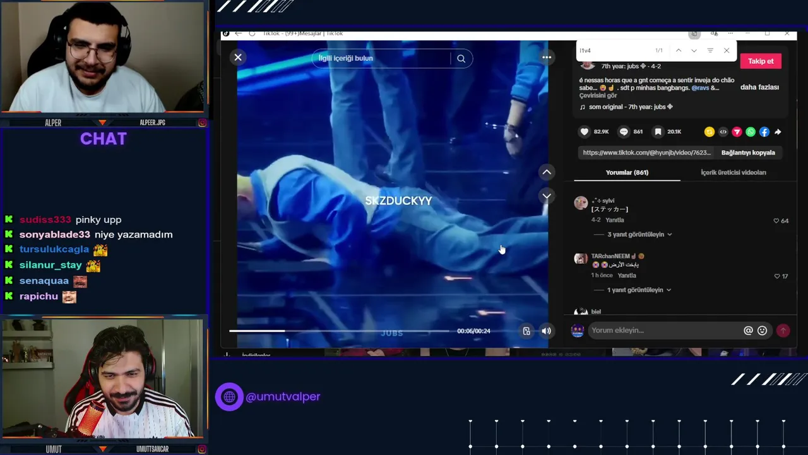The image size is (808, 455).
Task: Open more share options arrow
Action: click(778, 132)
